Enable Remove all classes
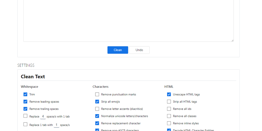The height and width of the screenshot is (131, 262). (x=169, y=116)
